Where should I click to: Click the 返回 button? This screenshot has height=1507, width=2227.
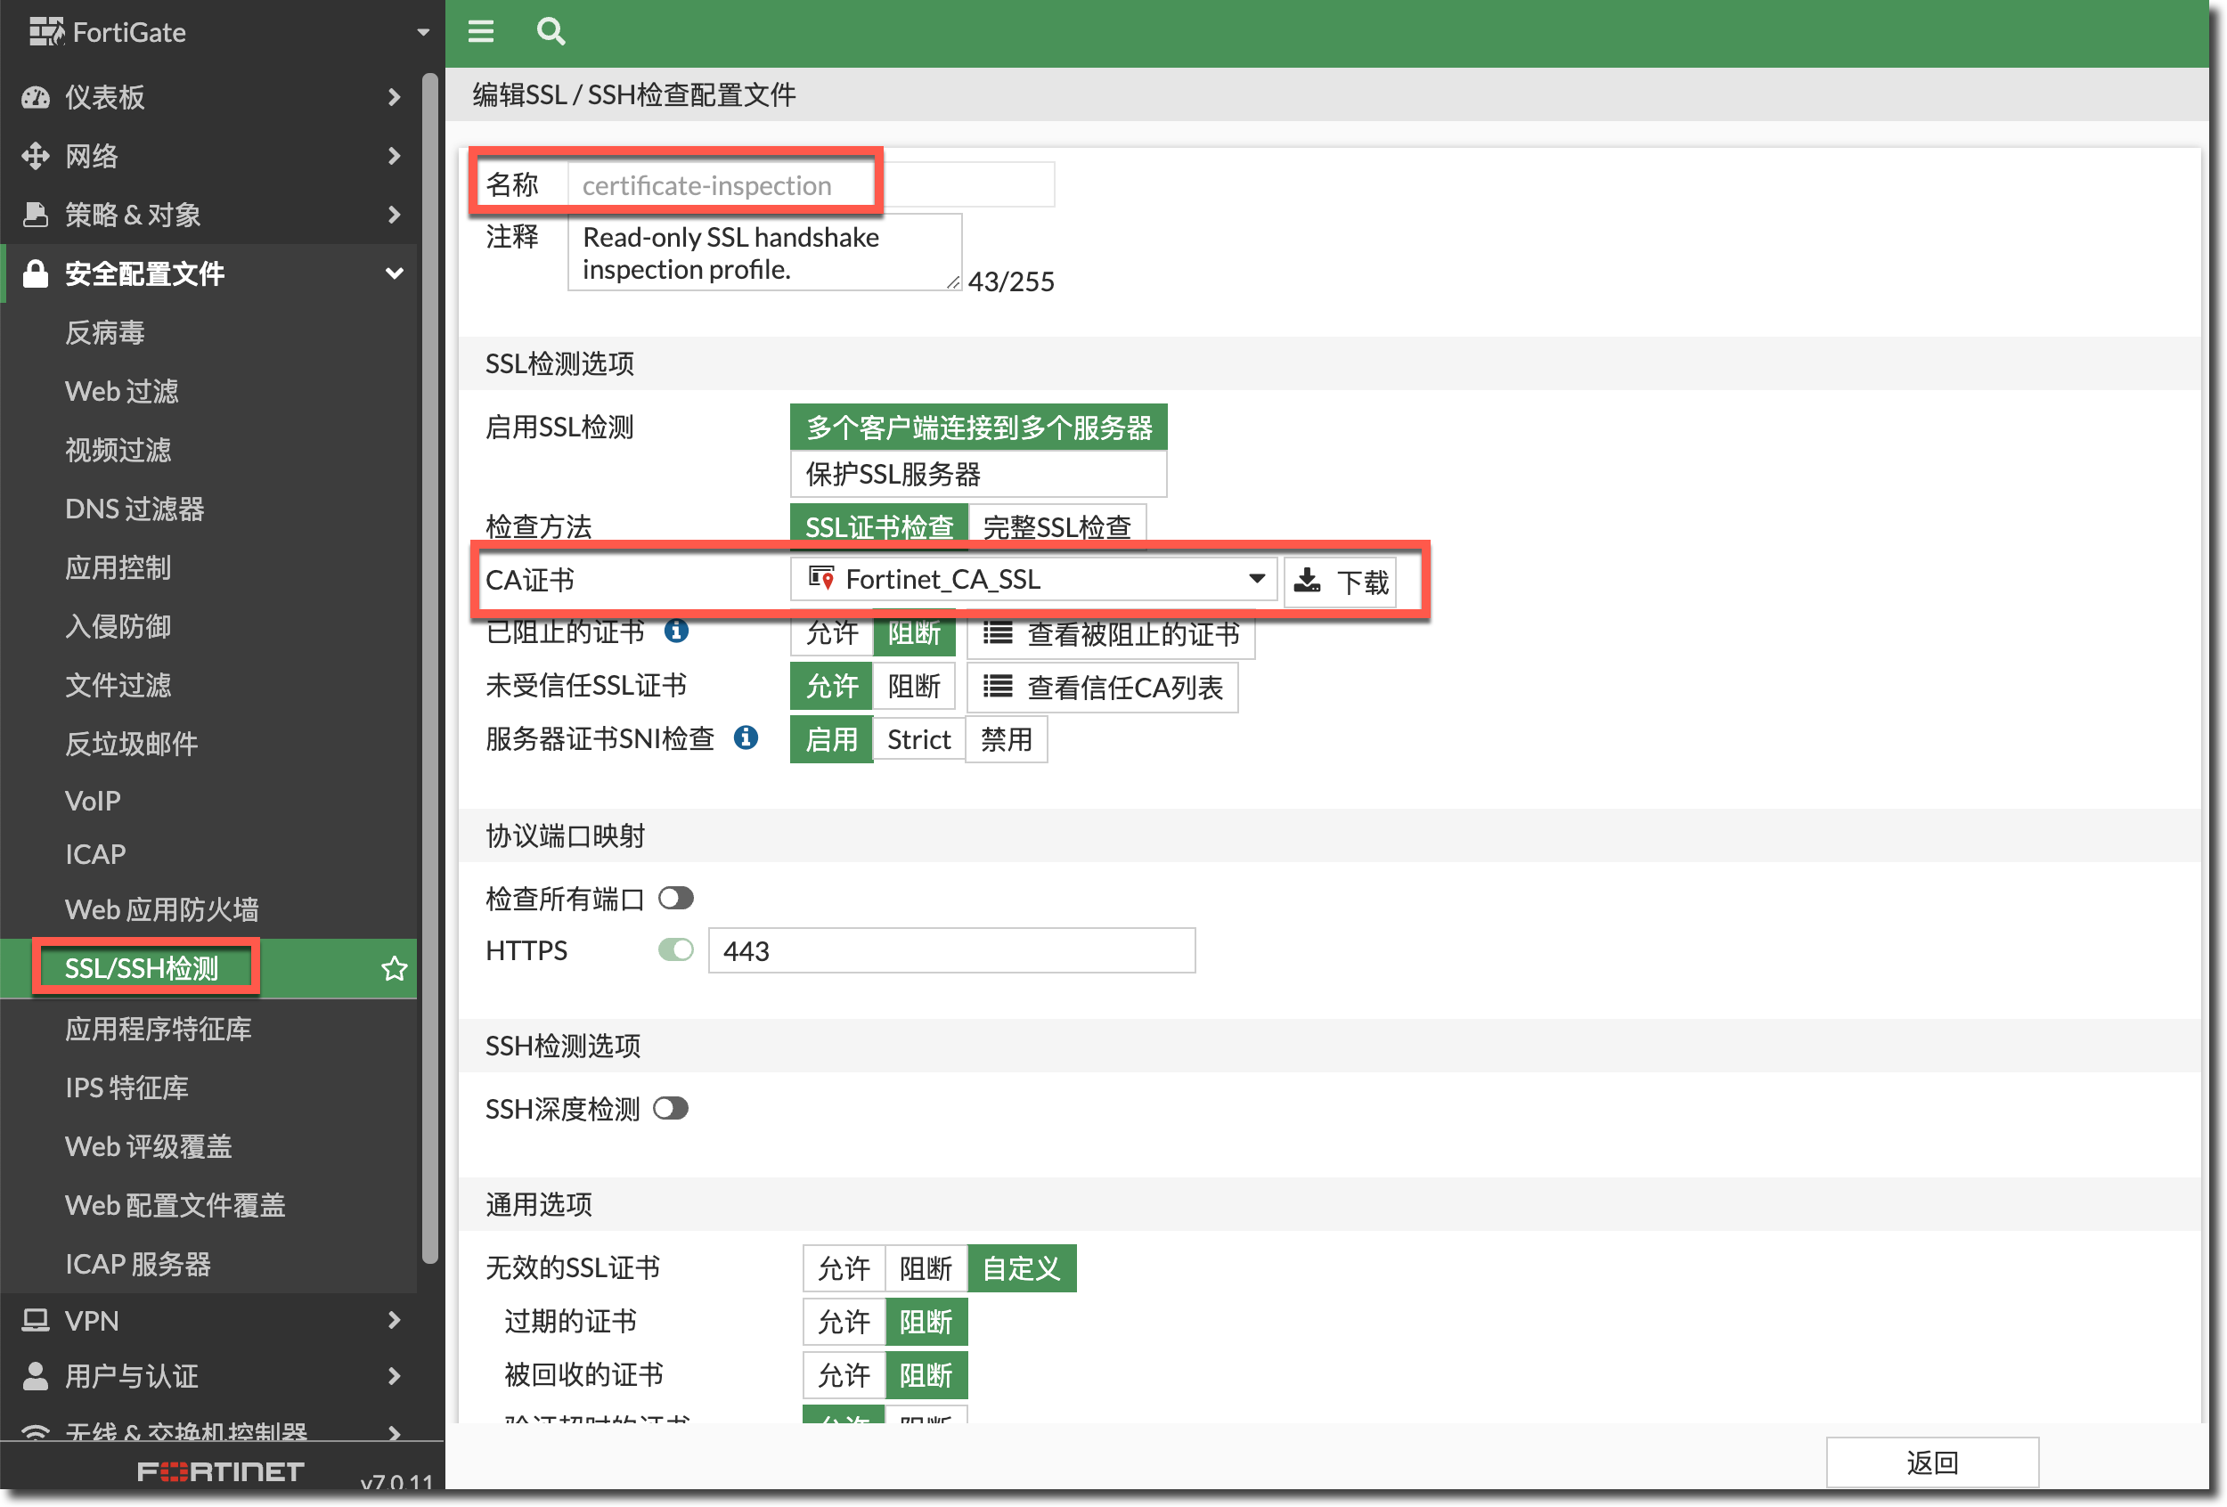(1931, 1462)
